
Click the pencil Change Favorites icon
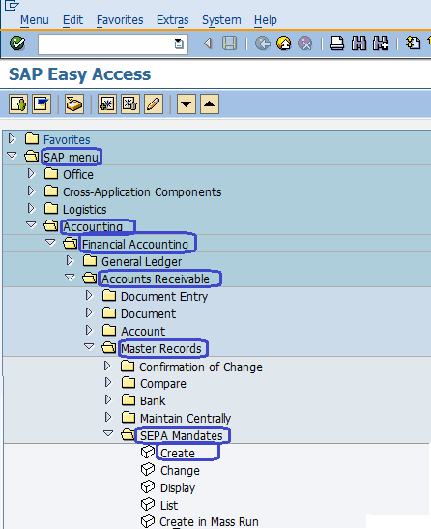coord(154,103)
